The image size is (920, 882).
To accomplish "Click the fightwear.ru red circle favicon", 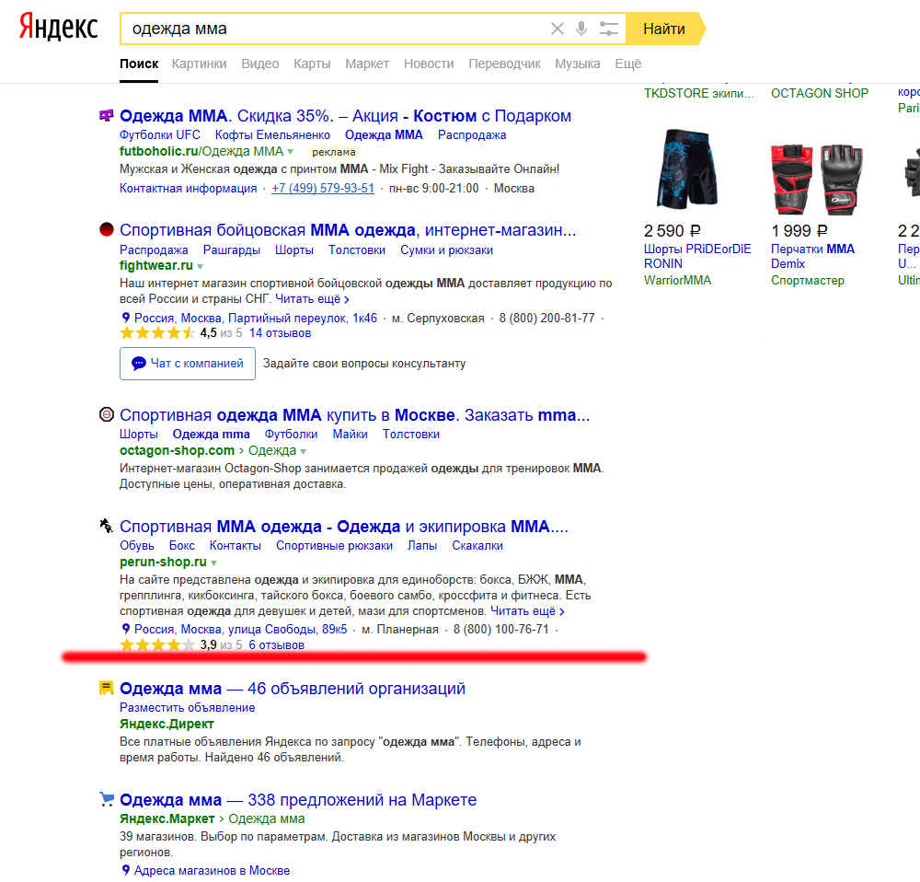I will tap(106, 229).
